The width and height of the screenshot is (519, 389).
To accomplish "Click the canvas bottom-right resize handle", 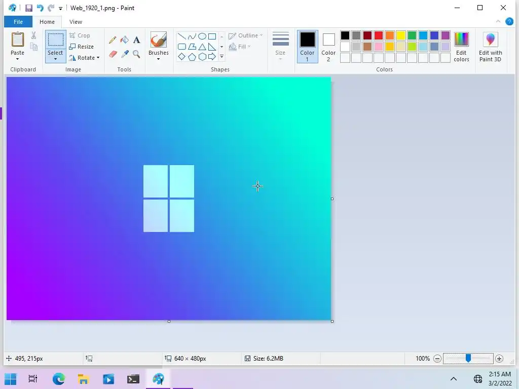I will (332, 322).
